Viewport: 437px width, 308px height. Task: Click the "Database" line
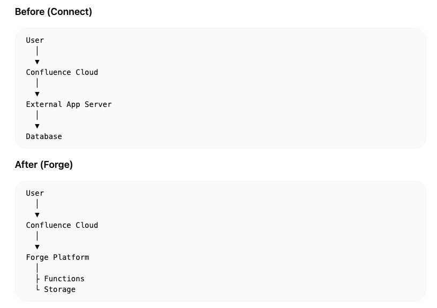point(44,136)
